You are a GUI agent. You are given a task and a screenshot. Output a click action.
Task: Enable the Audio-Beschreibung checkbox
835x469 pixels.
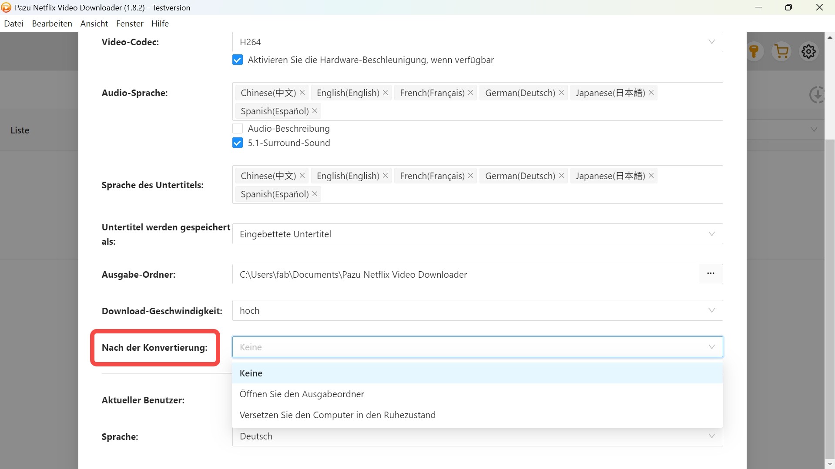point(238,129)
